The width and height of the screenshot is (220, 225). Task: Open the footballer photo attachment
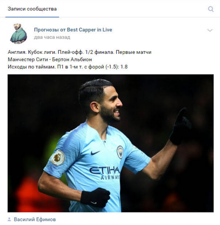coord(110,143)
